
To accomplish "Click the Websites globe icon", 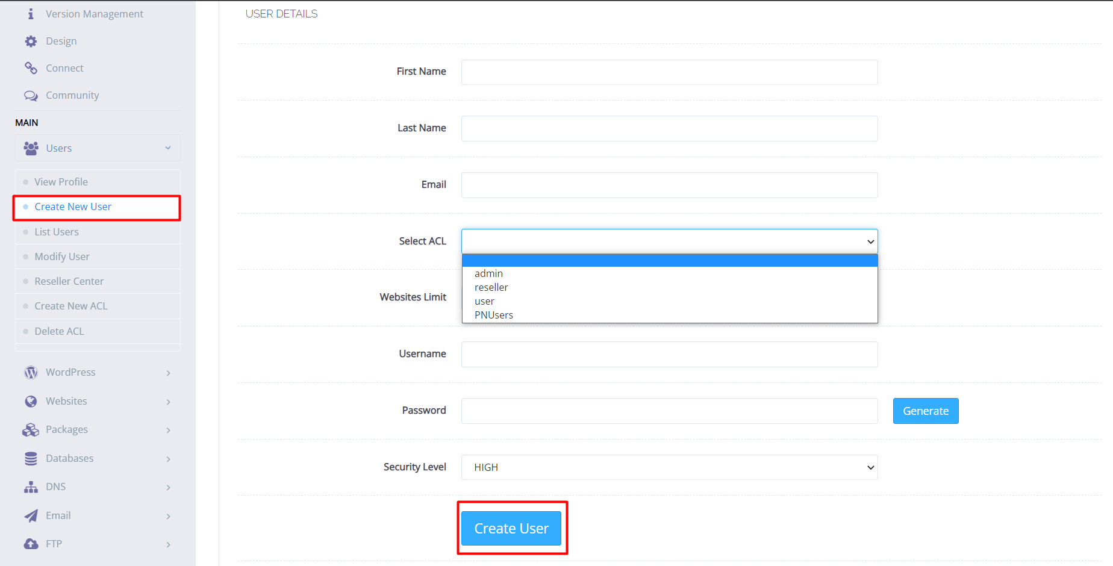I will [31, 401].
